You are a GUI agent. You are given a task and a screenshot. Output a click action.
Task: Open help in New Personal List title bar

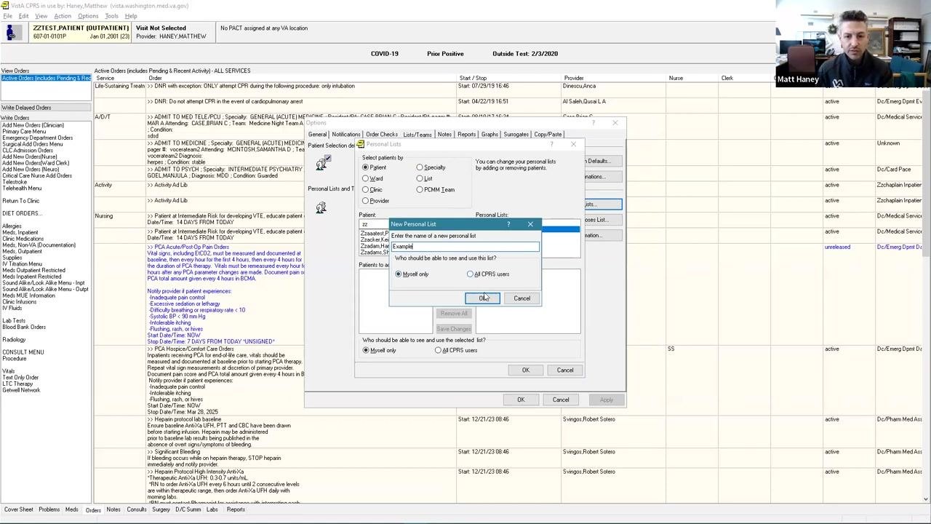(508, 224)
